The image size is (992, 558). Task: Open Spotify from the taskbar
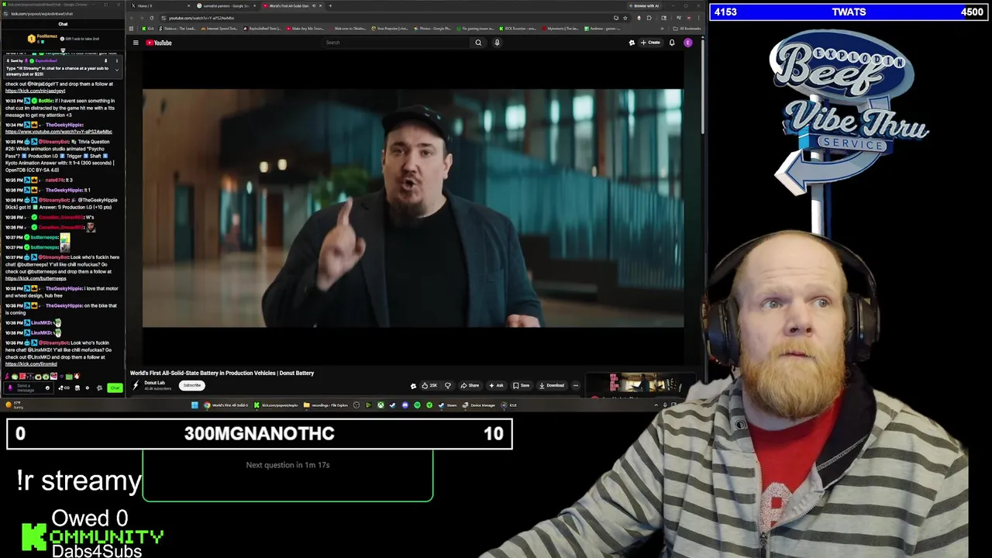click(x=417, y=405)
